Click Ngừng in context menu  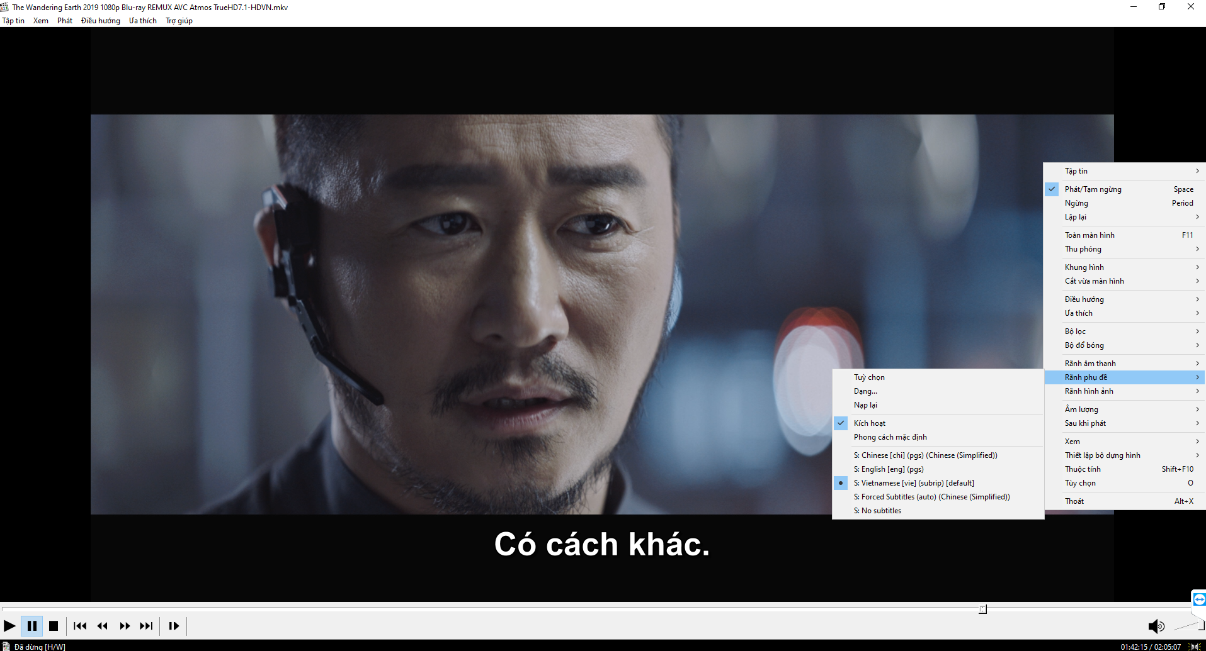coord(1125,203)
